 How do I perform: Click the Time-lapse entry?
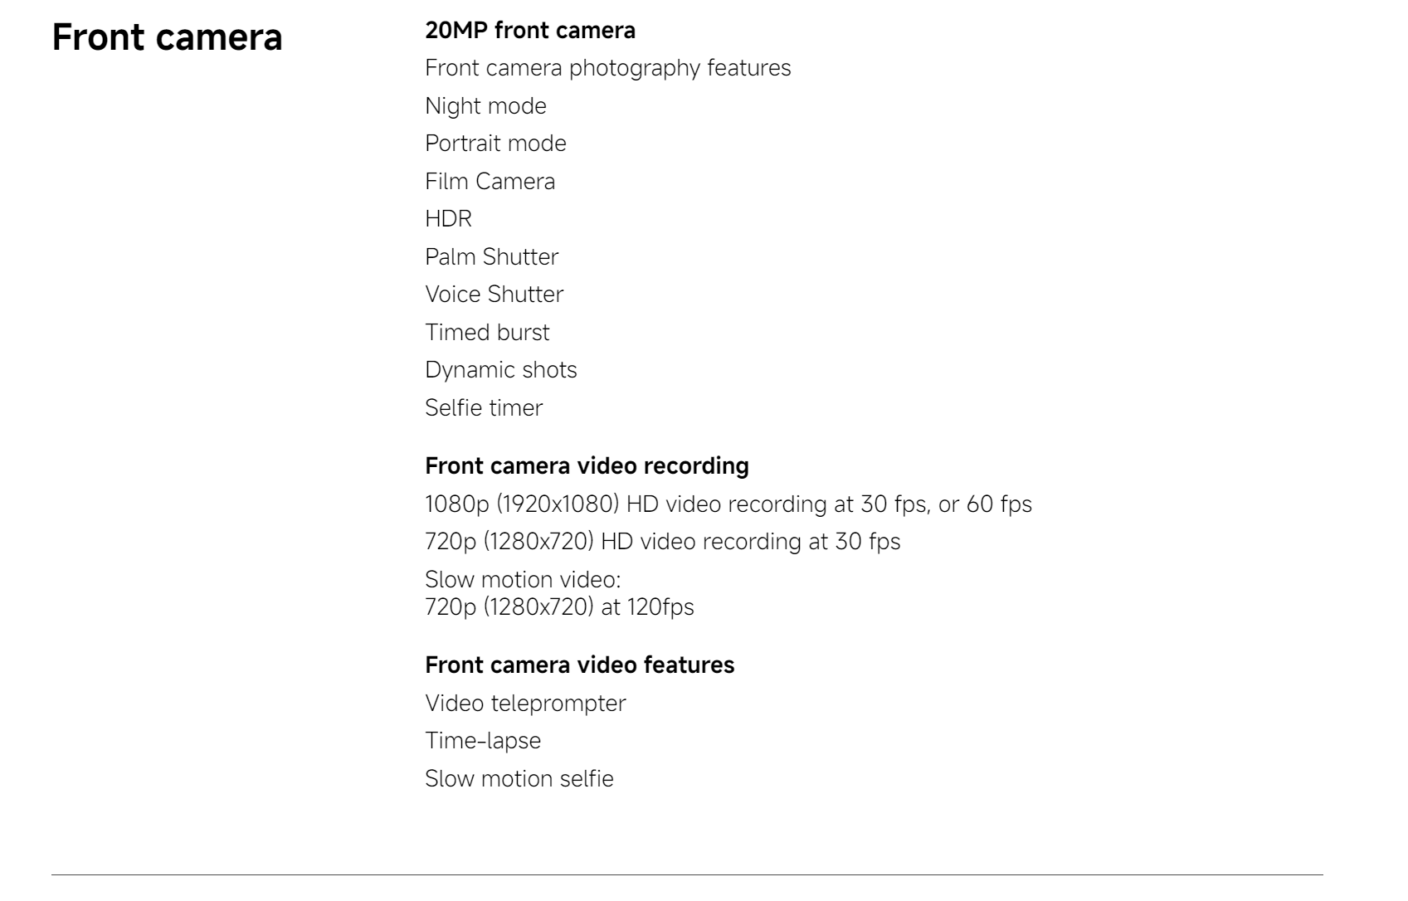click(x=483, y=741)
